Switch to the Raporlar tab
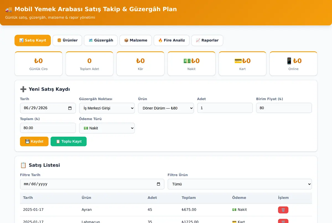Screen dimensions: 332x223 (x=207, y=40)
